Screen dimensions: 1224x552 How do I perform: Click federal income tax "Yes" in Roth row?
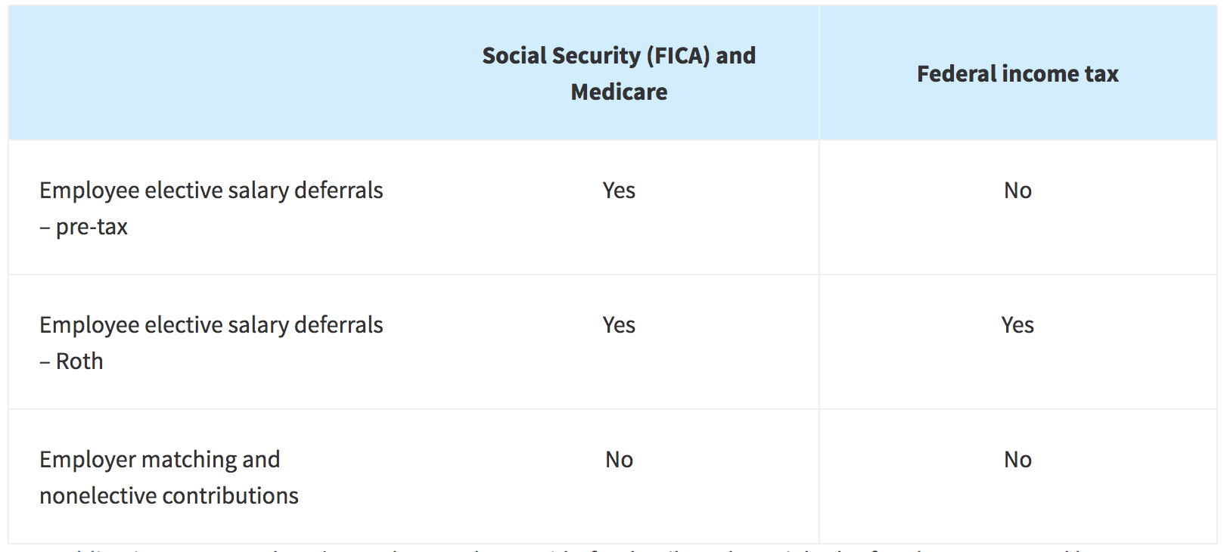click(x=1017, y=325)
